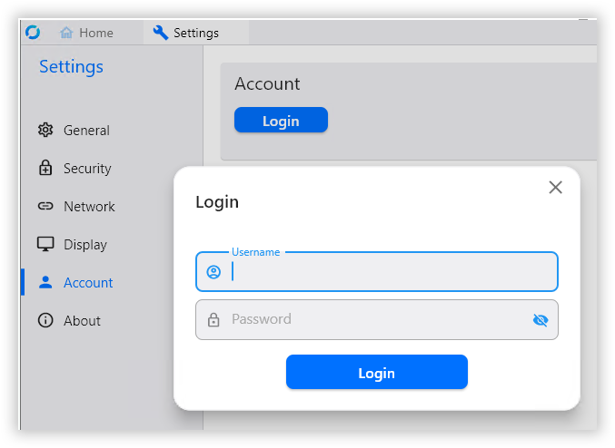Viewport: 615px width, 448px height.
Task: Click the user icon in Username field
Action: (213, 272)
